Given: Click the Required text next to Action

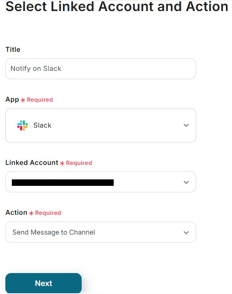Looking at the screenshot, I should click(x=48, y=213).
